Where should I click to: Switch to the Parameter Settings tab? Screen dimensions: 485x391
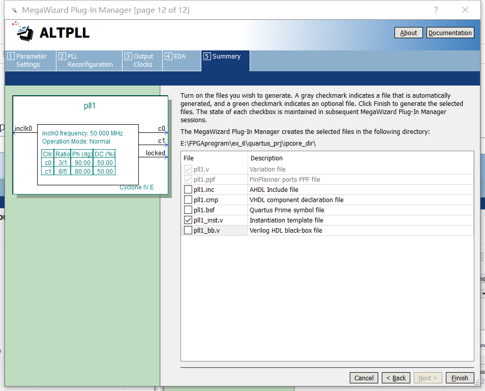click(x=31, y=61)
